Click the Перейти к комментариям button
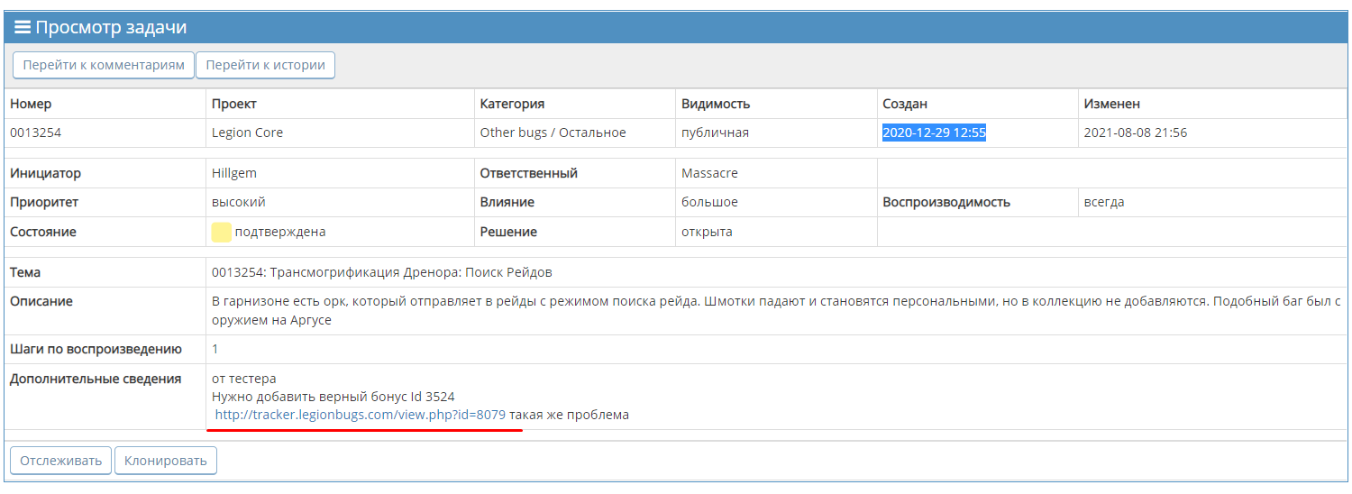The image size is (1352, 494). [104, 65]
